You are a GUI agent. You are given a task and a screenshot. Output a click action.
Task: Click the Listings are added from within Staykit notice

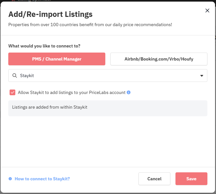pos(108,108)
